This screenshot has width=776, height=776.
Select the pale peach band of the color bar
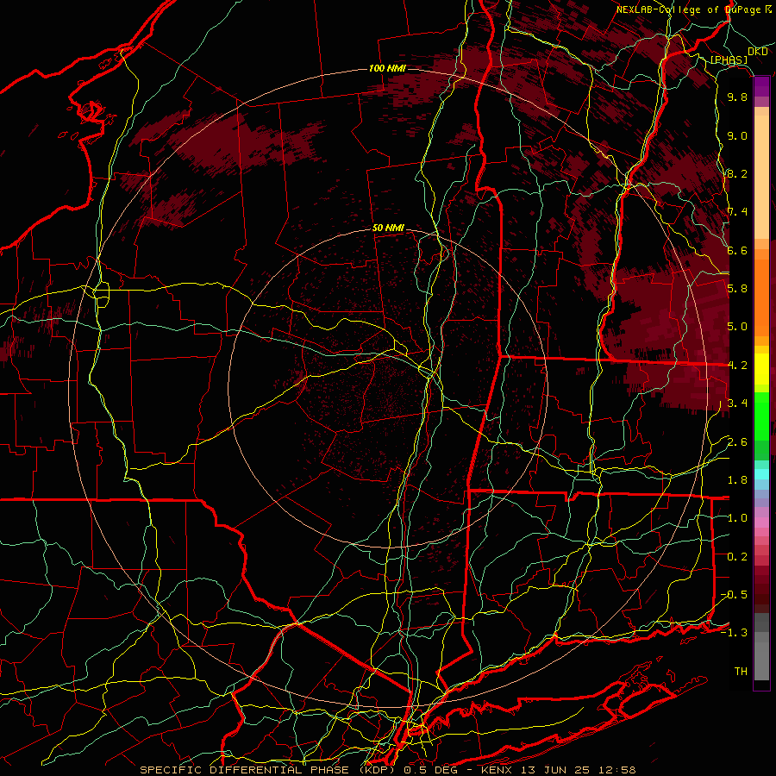pyautogui.click(x=761, y=177)
